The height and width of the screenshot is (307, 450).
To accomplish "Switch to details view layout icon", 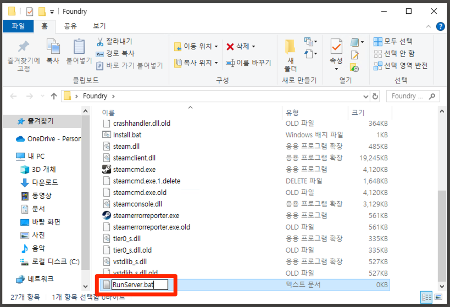I will [x=426, y=297].
